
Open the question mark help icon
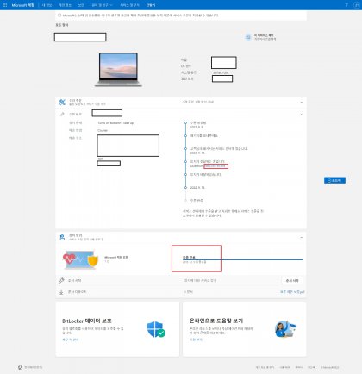tap(346, 5)
